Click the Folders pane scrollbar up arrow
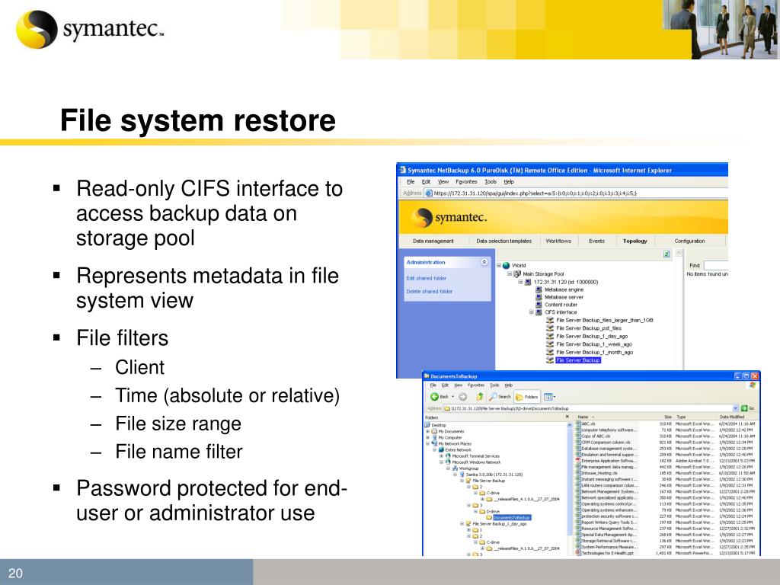Screen dimensions: 780x585 click(x=570, y=424)
